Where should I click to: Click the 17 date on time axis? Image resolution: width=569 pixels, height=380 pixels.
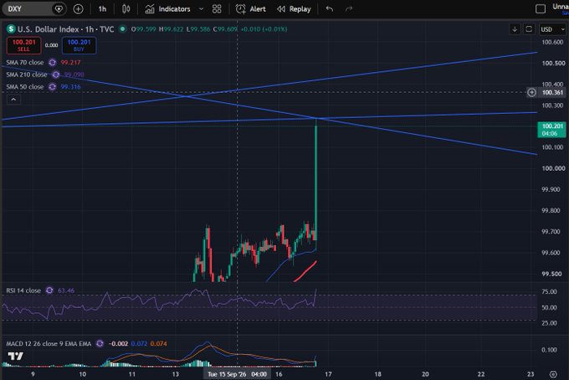pyautogui.click(x=328, y=374)
